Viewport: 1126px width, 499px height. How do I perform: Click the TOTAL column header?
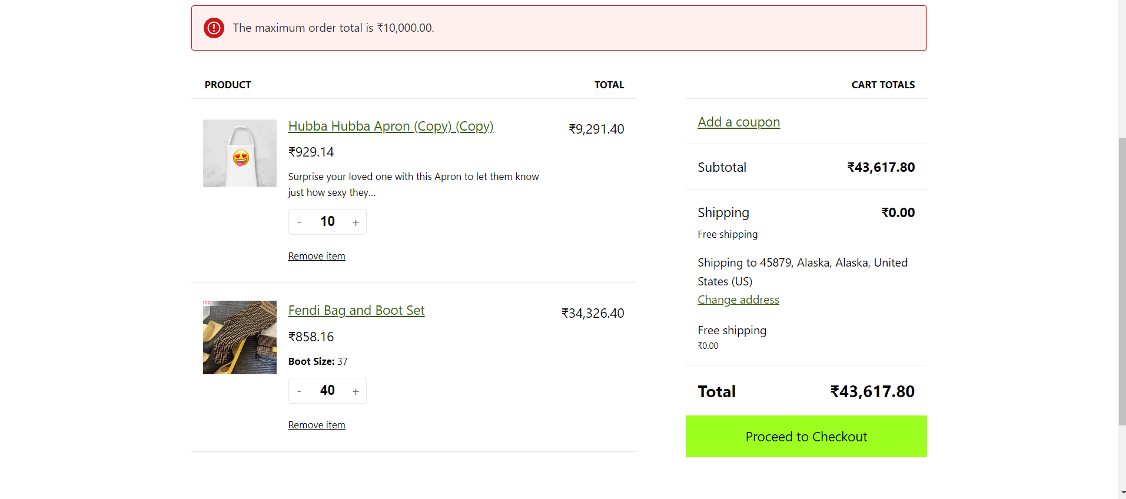click(609, 85)
